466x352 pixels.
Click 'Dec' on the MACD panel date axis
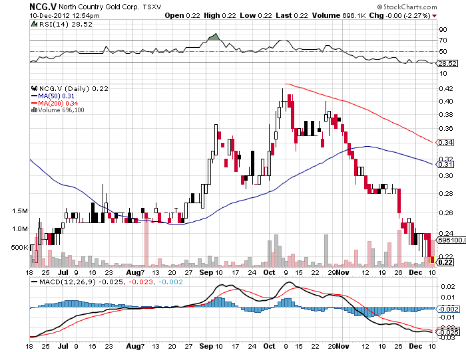click(415, 346)
